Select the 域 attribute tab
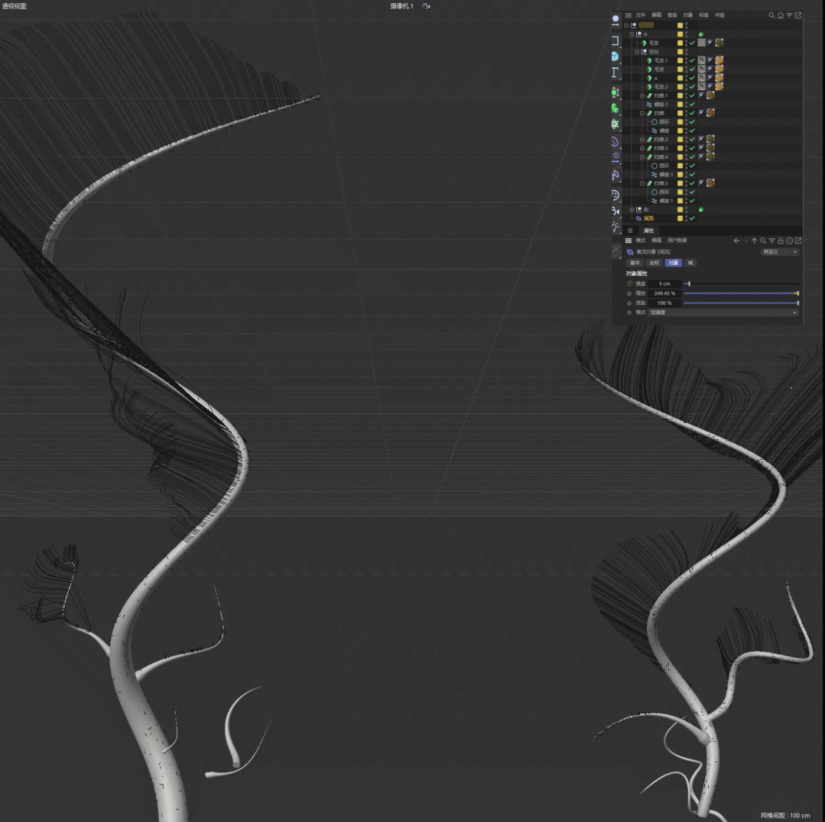This screenshot has width=825, height=822. [690, 263]
